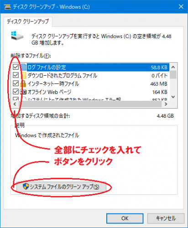The width and height of the screenshot is (188, 228).
Task: Click the list scroll down arrow
Action: 173,97
